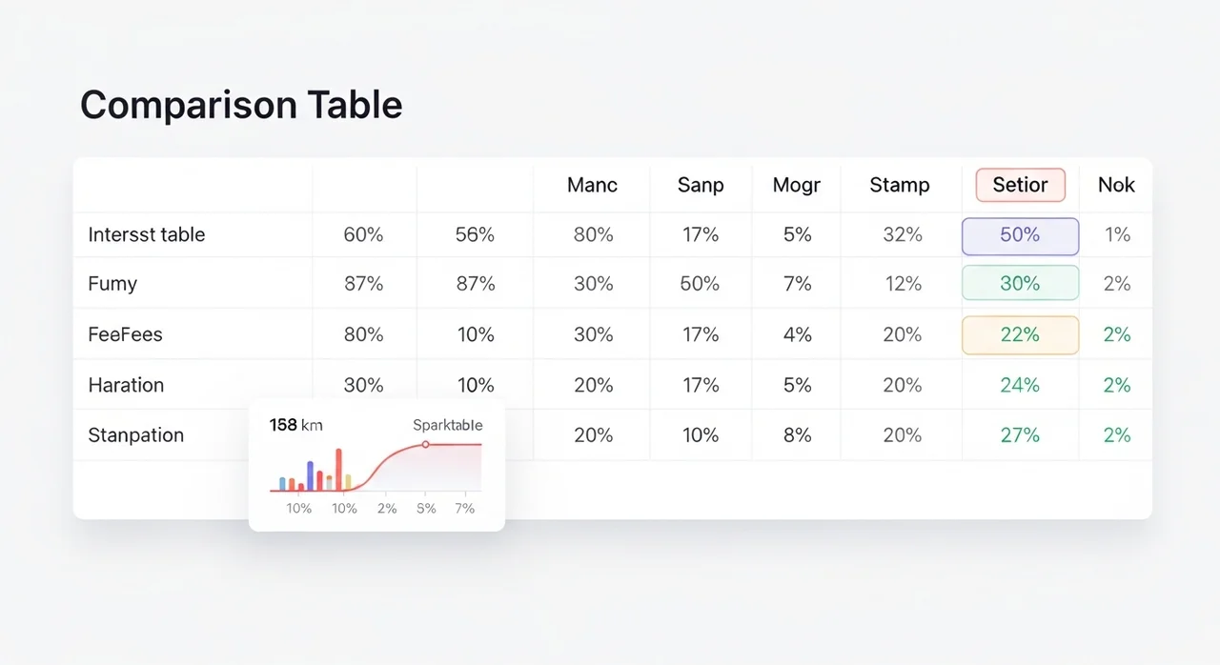This screenshot has width=1220, height=665.
Task: Click Fumy's 2% Nok cell
Action: (x=1116, y=284)
